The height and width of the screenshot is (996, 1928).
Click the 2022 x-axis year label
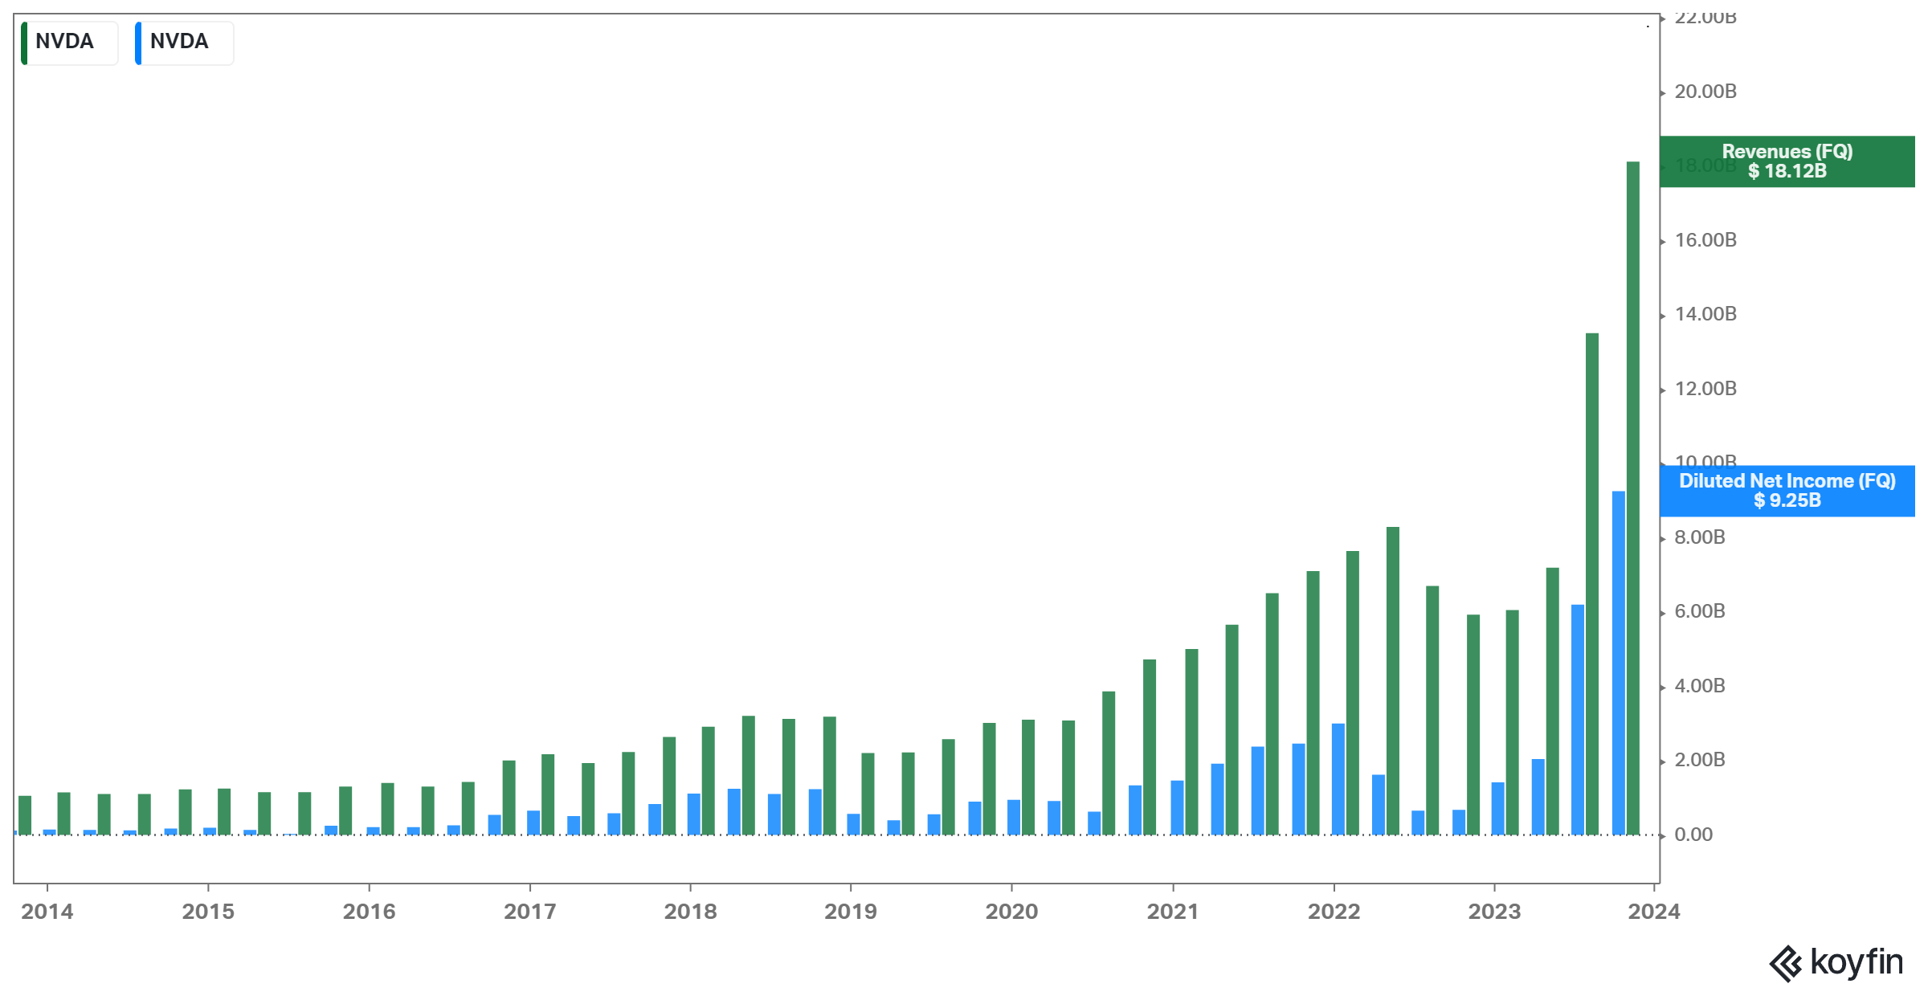click(x=1334, y=912)
